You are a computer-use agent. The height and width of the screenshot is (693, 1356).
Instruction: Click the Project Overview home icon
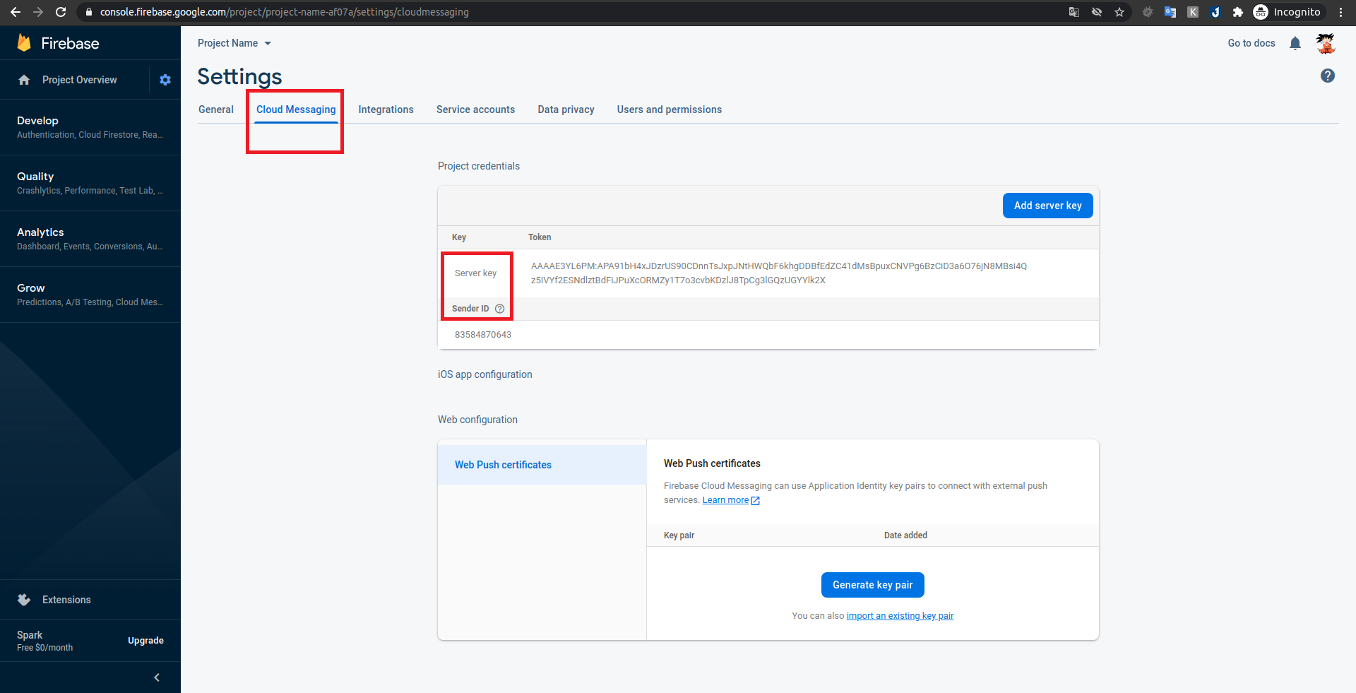pos(24,80)
